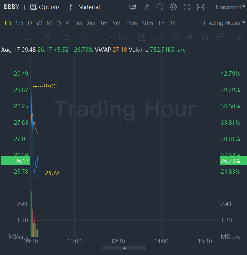This screenshot has width=247, height=255.
Task: Expand the bottom panel arrow handle
Action: [x=125, y=248]
